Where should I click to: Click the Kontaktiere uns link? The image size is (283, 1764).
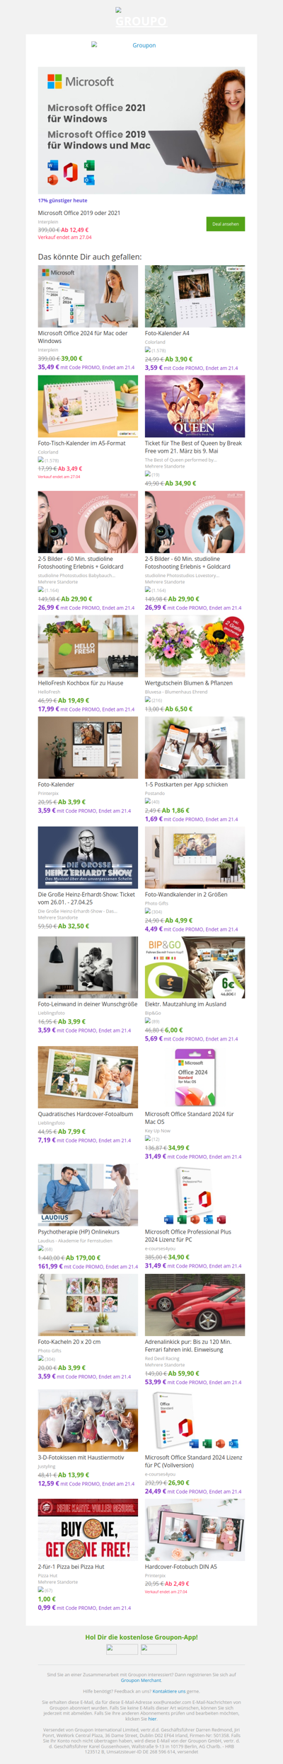point(169,1691)
